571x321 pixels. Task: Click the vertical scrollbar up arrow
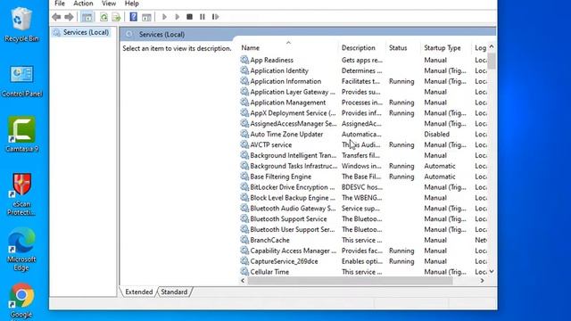click(x=492, y=46)
